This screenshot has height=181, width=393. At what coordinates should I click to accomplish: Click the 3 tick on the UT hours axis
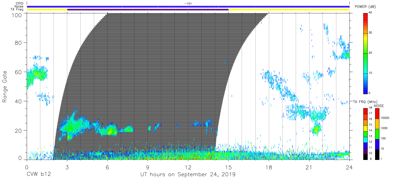tap(67, 167)
